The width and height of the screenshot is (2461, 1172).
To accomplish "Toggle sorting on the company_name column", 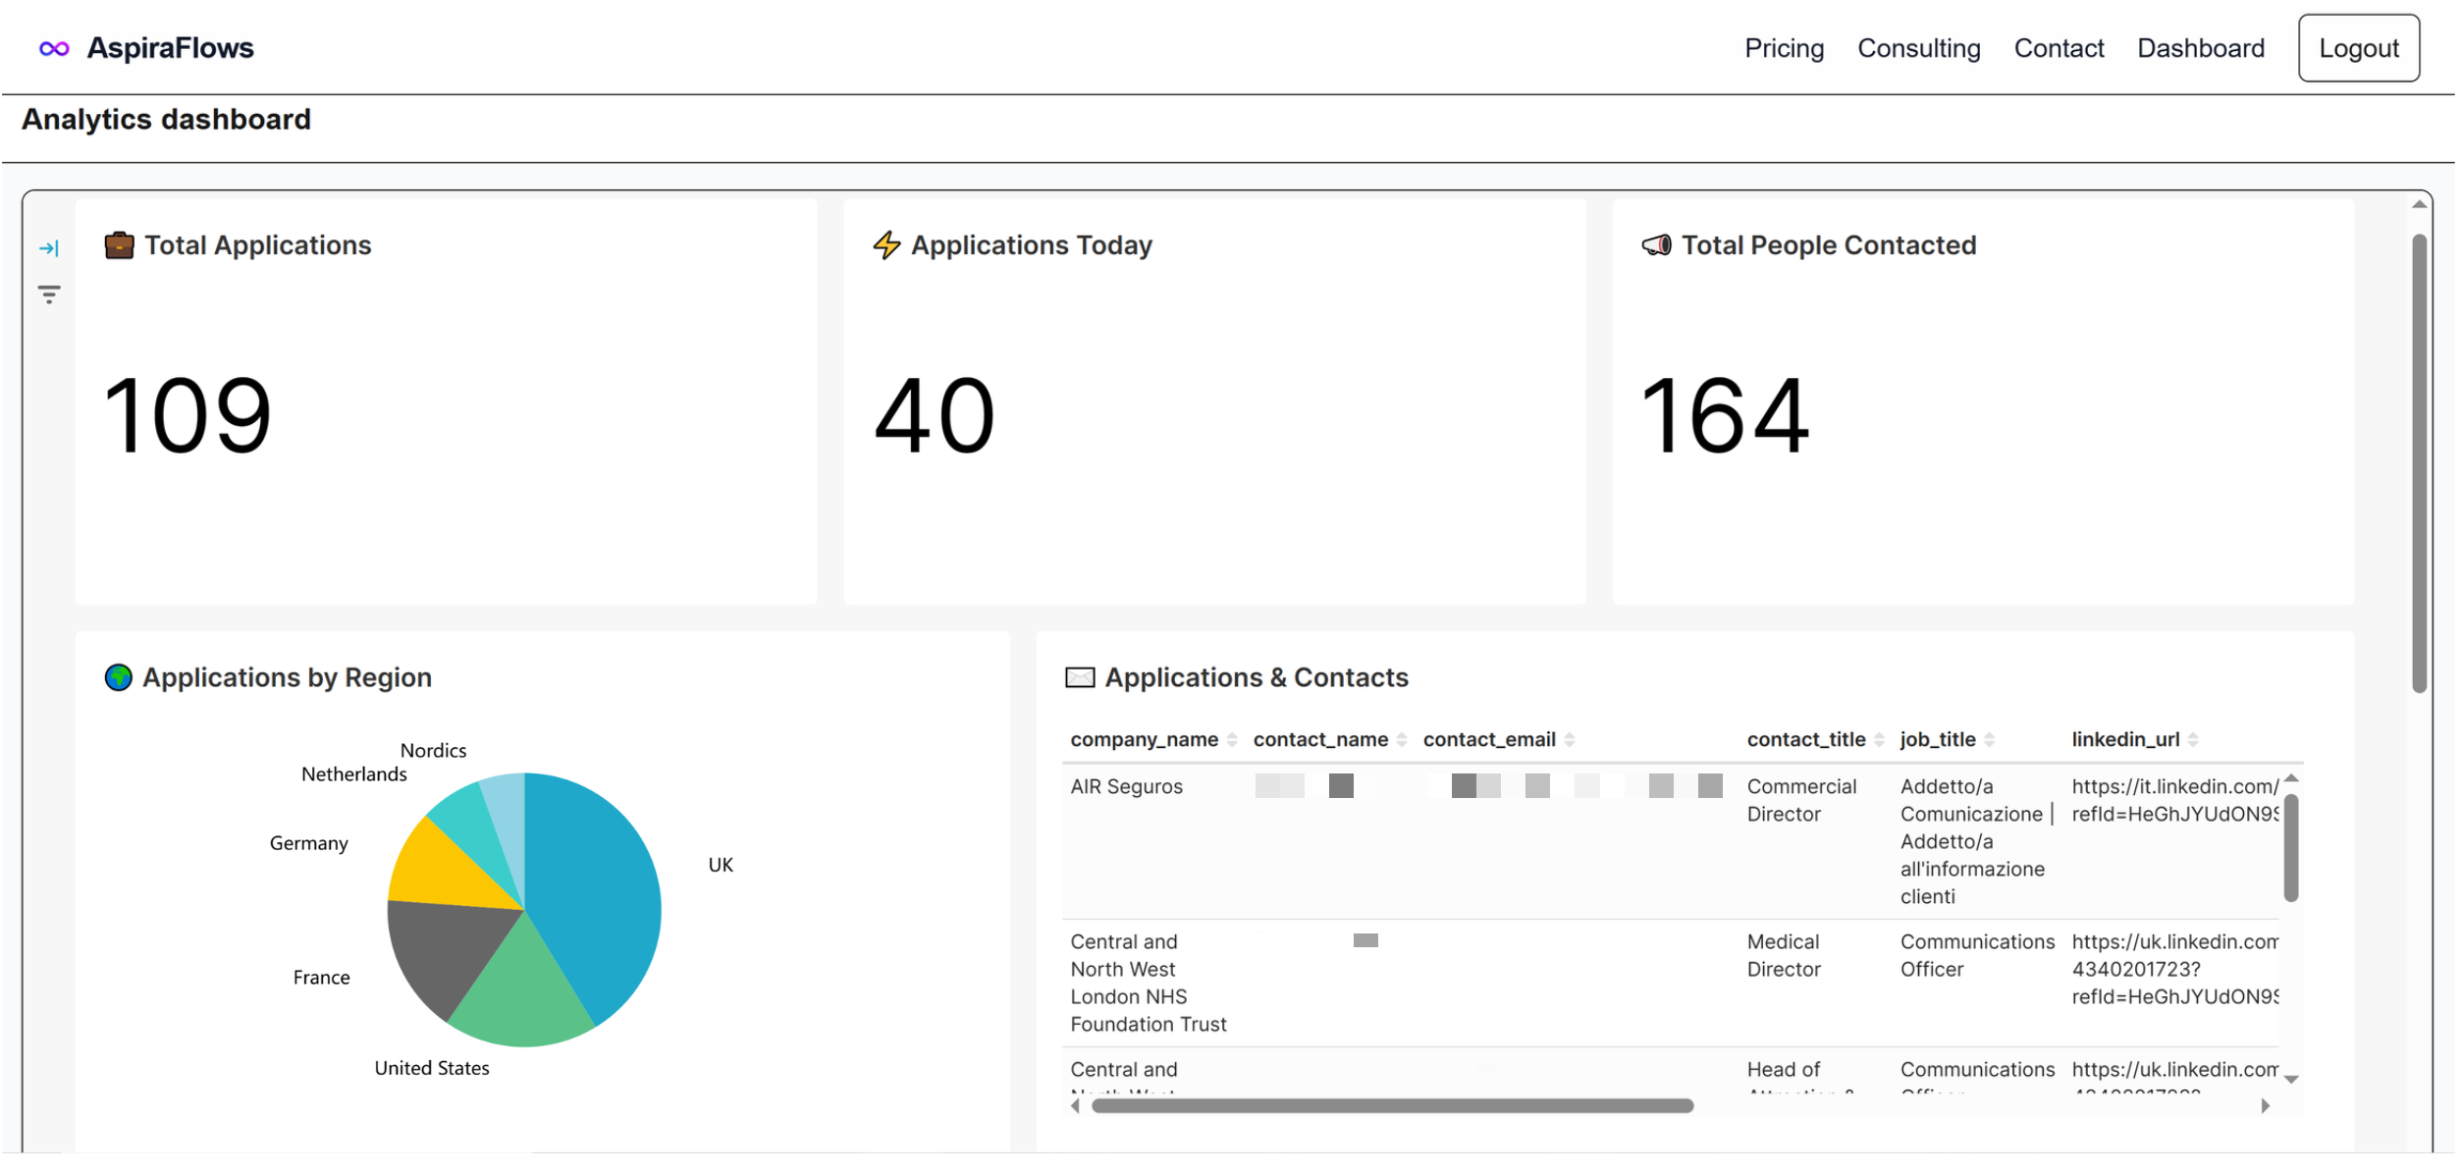I will tap(1232, 739).
